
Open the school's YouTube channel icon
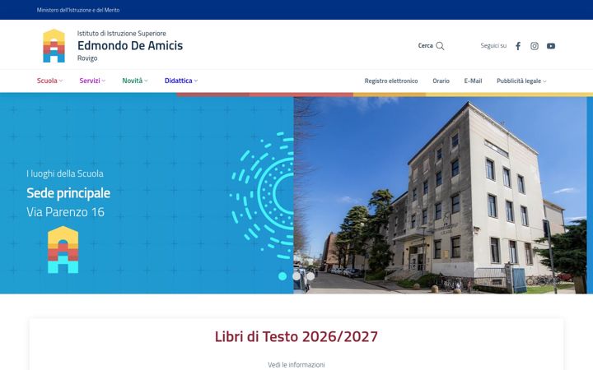point(551,46)
